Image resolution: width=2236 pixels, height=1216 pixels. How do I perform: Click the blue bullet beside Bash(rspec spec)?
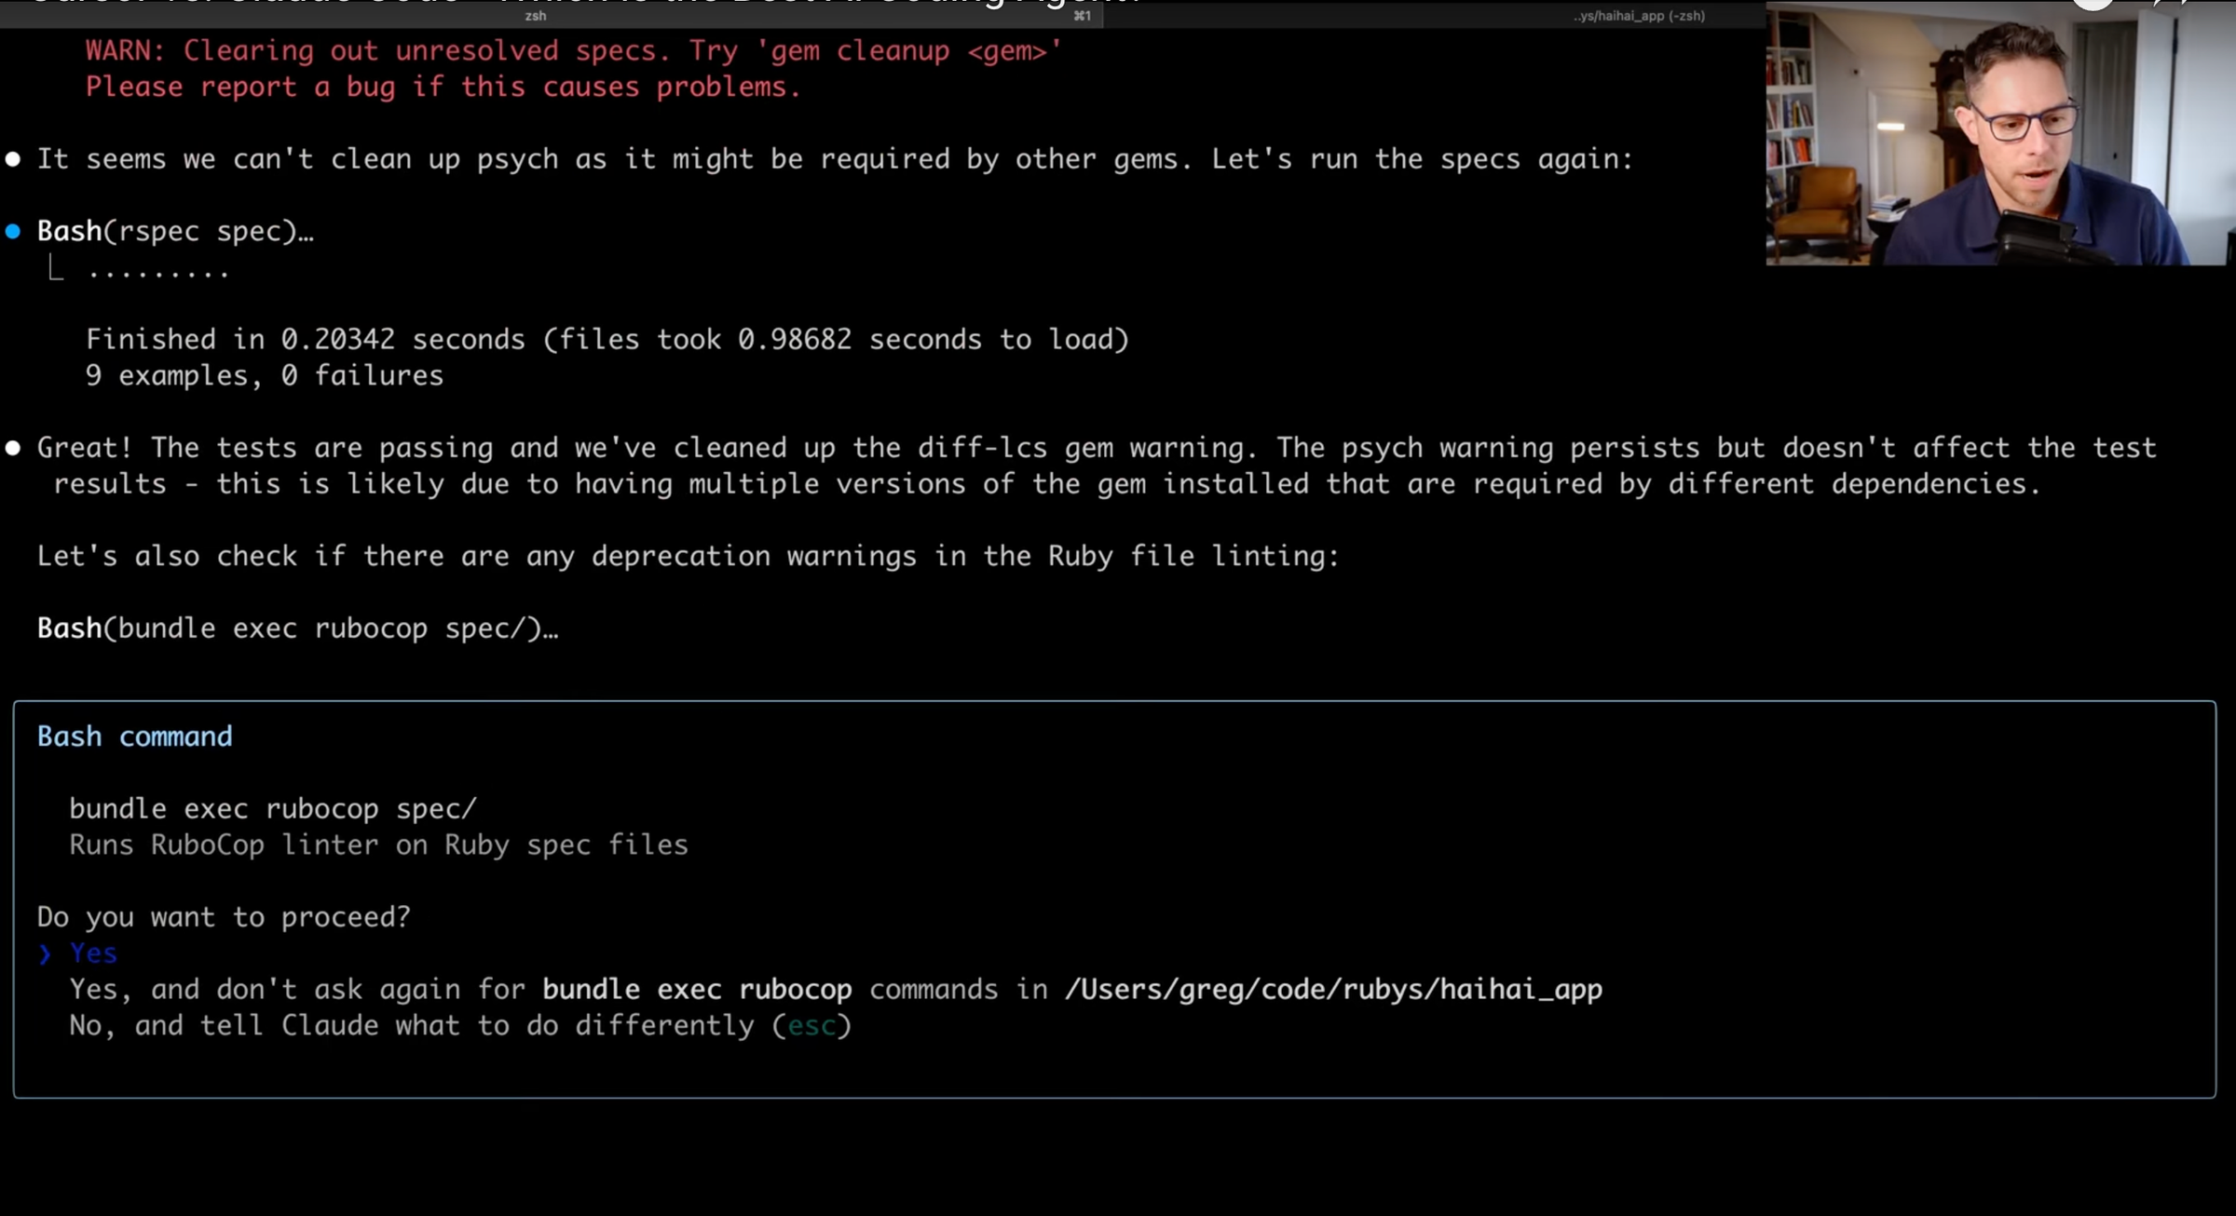click(x=13, y=232)
